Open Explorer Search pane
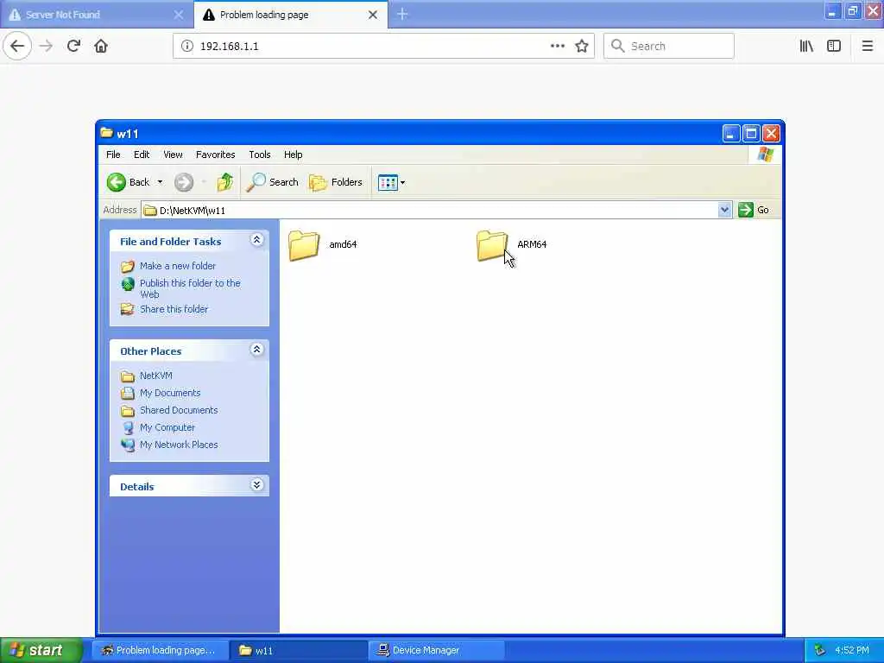The height and width of the screenshot is (663, 884). [272, 182]
